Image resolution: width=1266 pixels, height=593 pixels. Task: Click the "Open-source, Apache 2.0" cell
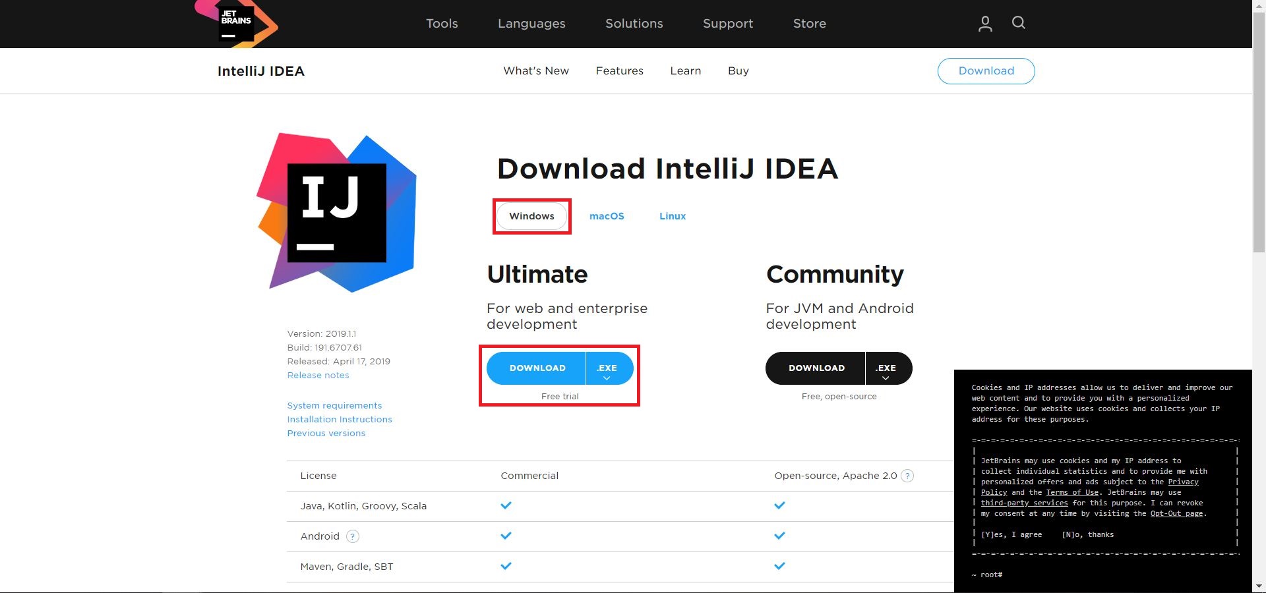835,476
